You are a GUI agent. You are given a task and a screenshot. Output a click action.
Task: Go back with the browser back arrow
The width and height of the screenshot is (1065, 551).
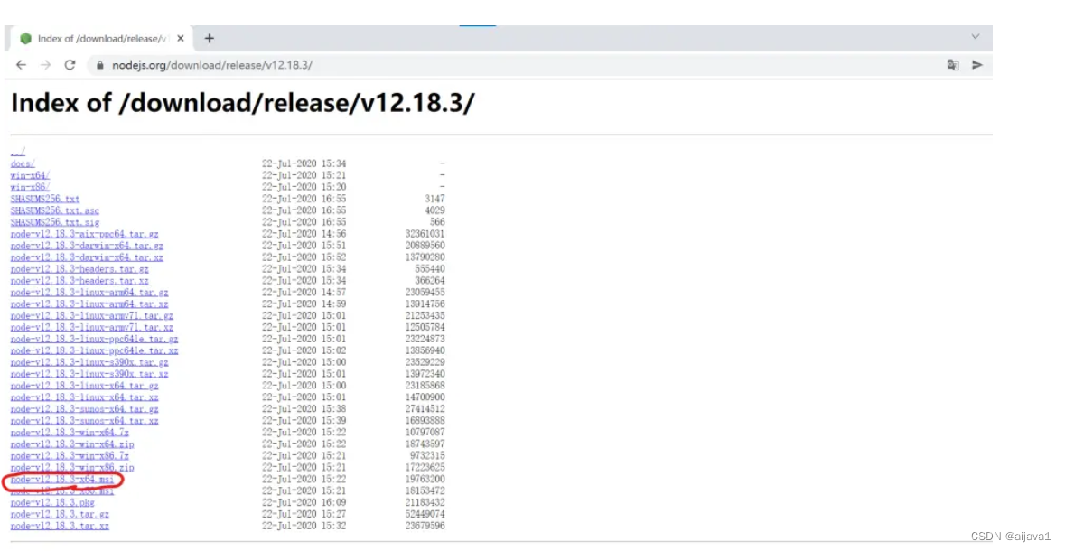tap(21, 65)
